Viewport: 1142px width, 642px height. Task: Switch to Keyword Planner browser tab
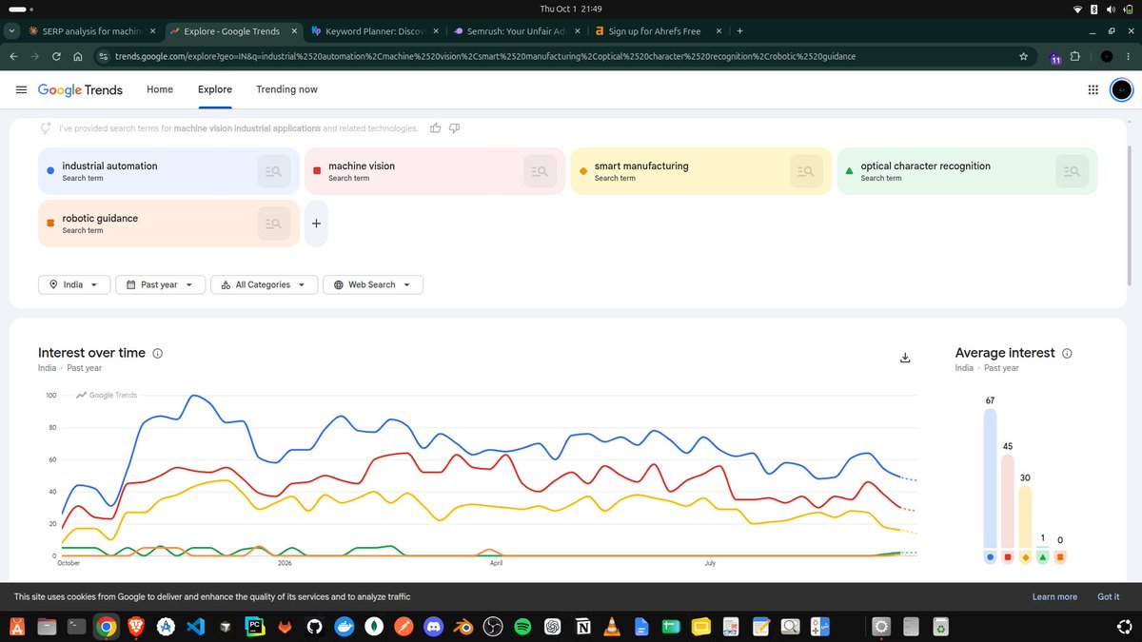click(376, 30)
